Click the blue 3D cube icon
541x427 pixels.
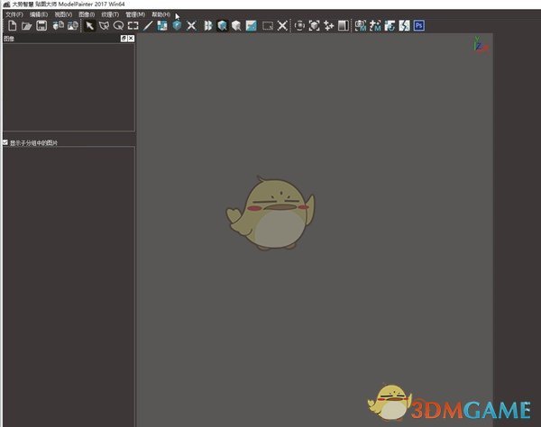click(x=177, y=26)
